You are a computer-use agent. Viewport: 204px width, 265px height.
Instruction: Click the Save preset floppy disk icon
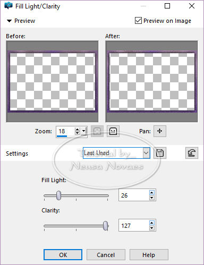[160, 153]
